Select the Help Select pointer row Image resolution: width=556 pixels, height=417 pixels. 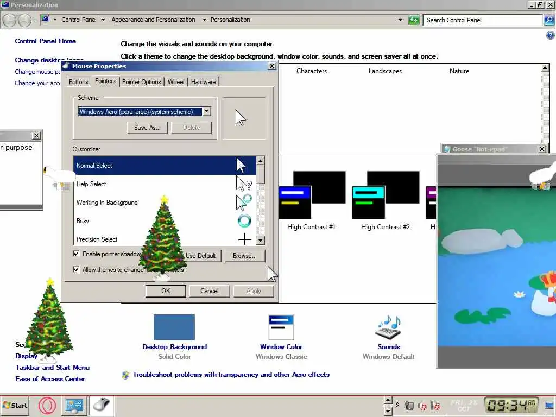tap(165, 184)
